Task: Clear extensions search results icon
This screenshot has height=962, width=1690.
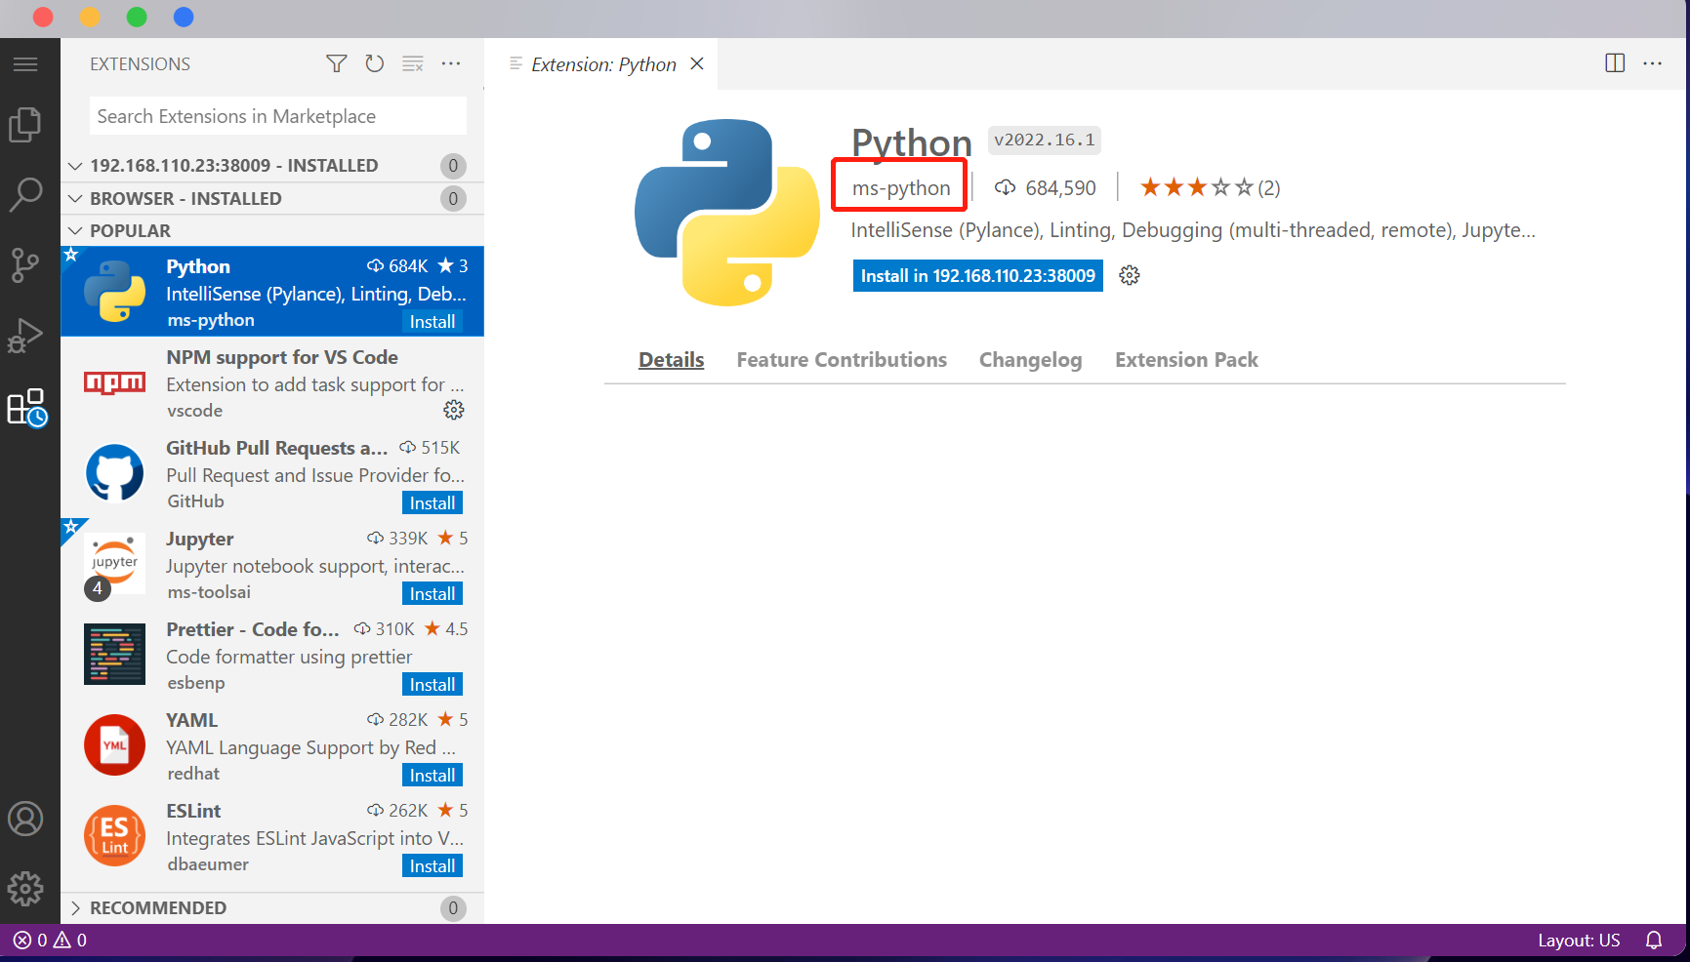Action: click(413, 64)
